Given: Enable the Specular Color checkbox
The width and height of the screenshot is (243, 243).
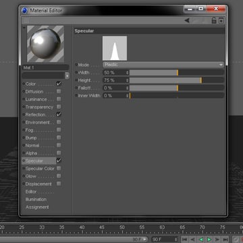Looking at the screenshot, I should tap(59, 168).
